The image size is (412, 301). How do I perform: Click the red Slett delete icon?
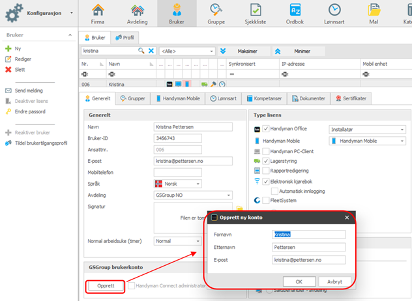8,70
